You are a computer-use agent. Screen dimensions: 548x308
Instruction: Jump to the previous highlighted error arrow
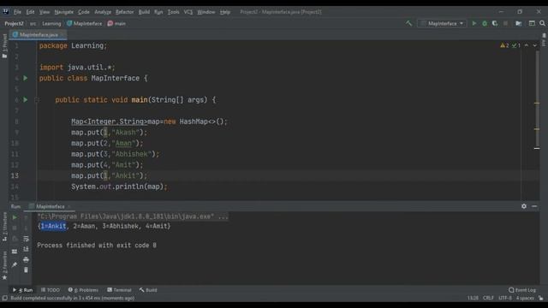(527, 45)
